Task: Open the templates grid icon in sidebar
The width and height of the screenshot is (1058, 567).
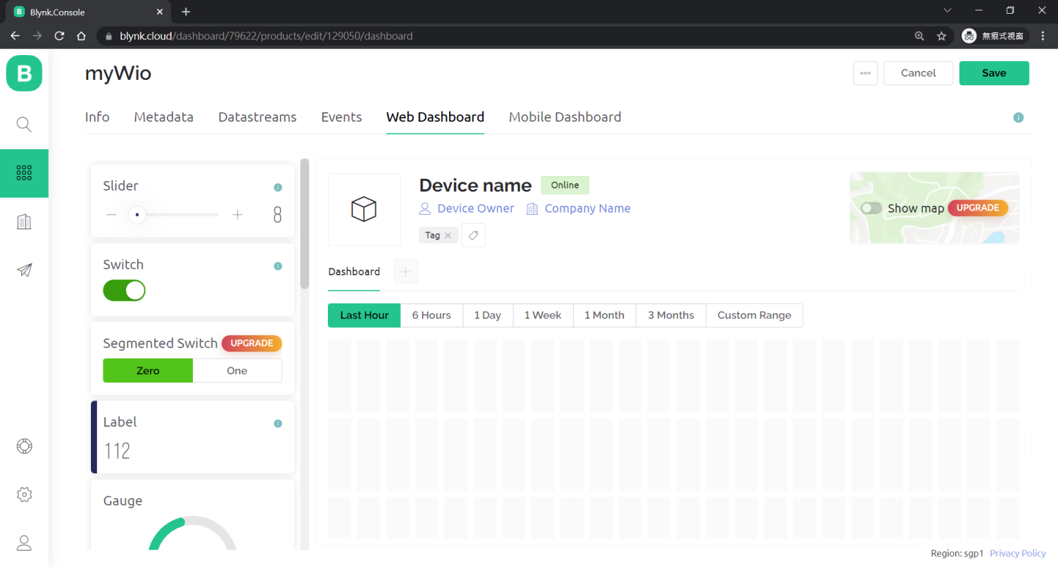Action: pos(24,173)
